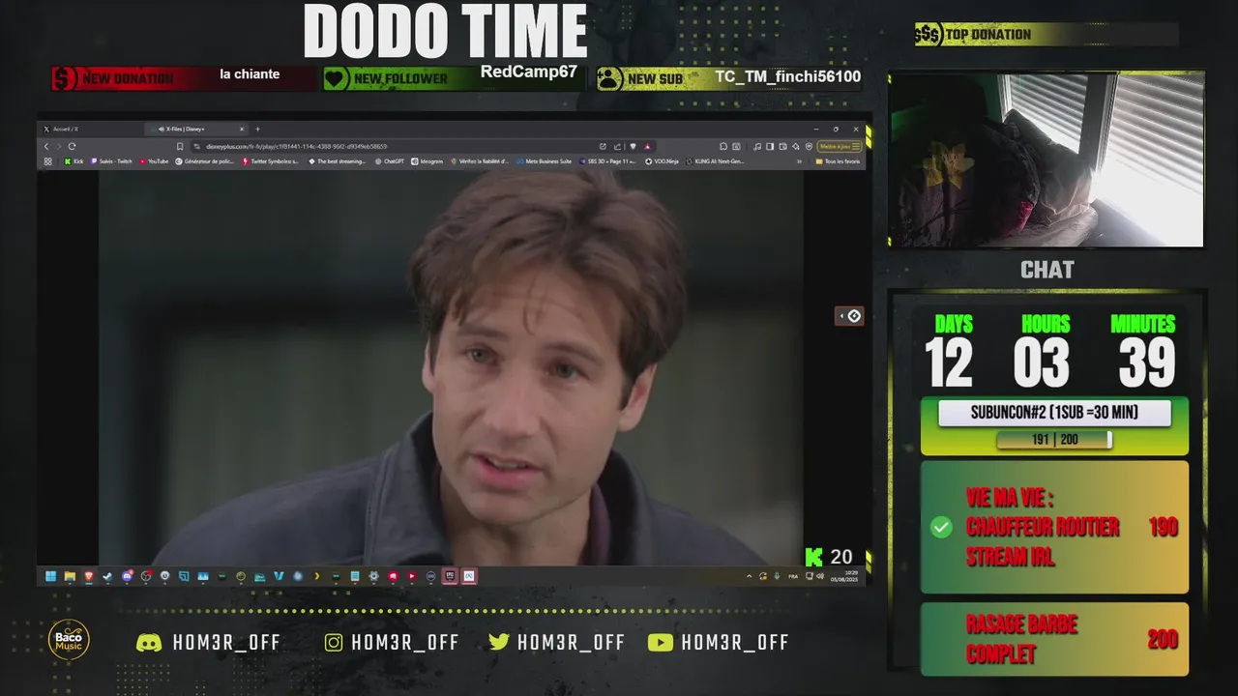Open the settings gear app in taskbar
This screenshot has height=696, width=1238.
(x=373, y=576)
